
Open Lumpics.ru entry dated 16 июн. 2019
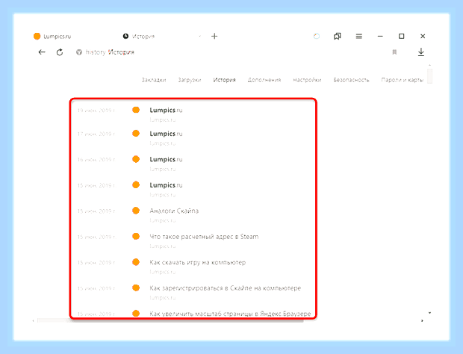(166, 159)
